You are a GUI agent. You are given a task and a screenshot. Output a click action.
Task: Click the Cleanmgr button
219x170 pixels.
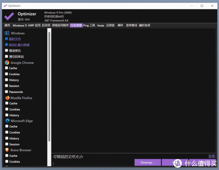tap(147, 162)
